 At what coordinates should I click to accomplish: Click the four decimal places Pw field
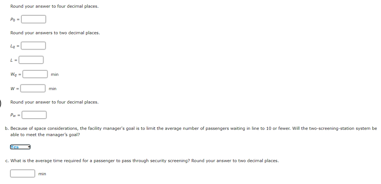pyautogui.click(x=34, y=114)
